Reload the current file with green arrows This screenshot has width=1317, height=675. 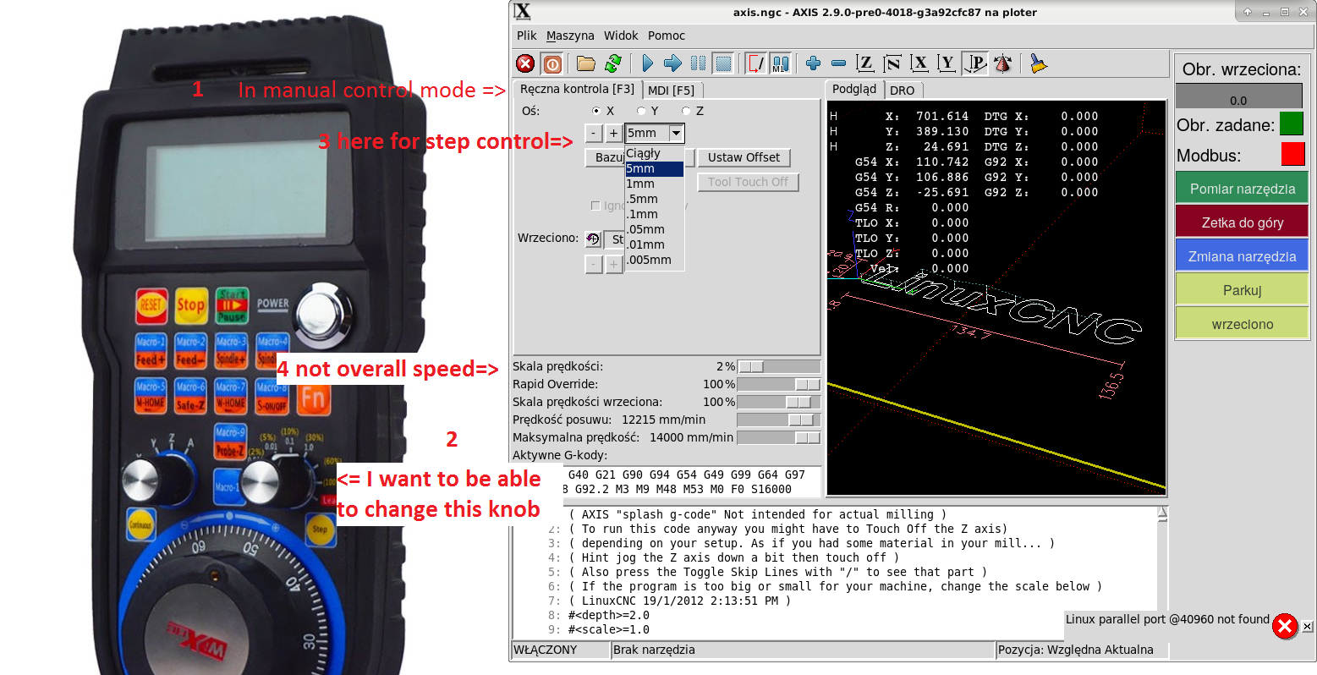(x=613, y=63)
